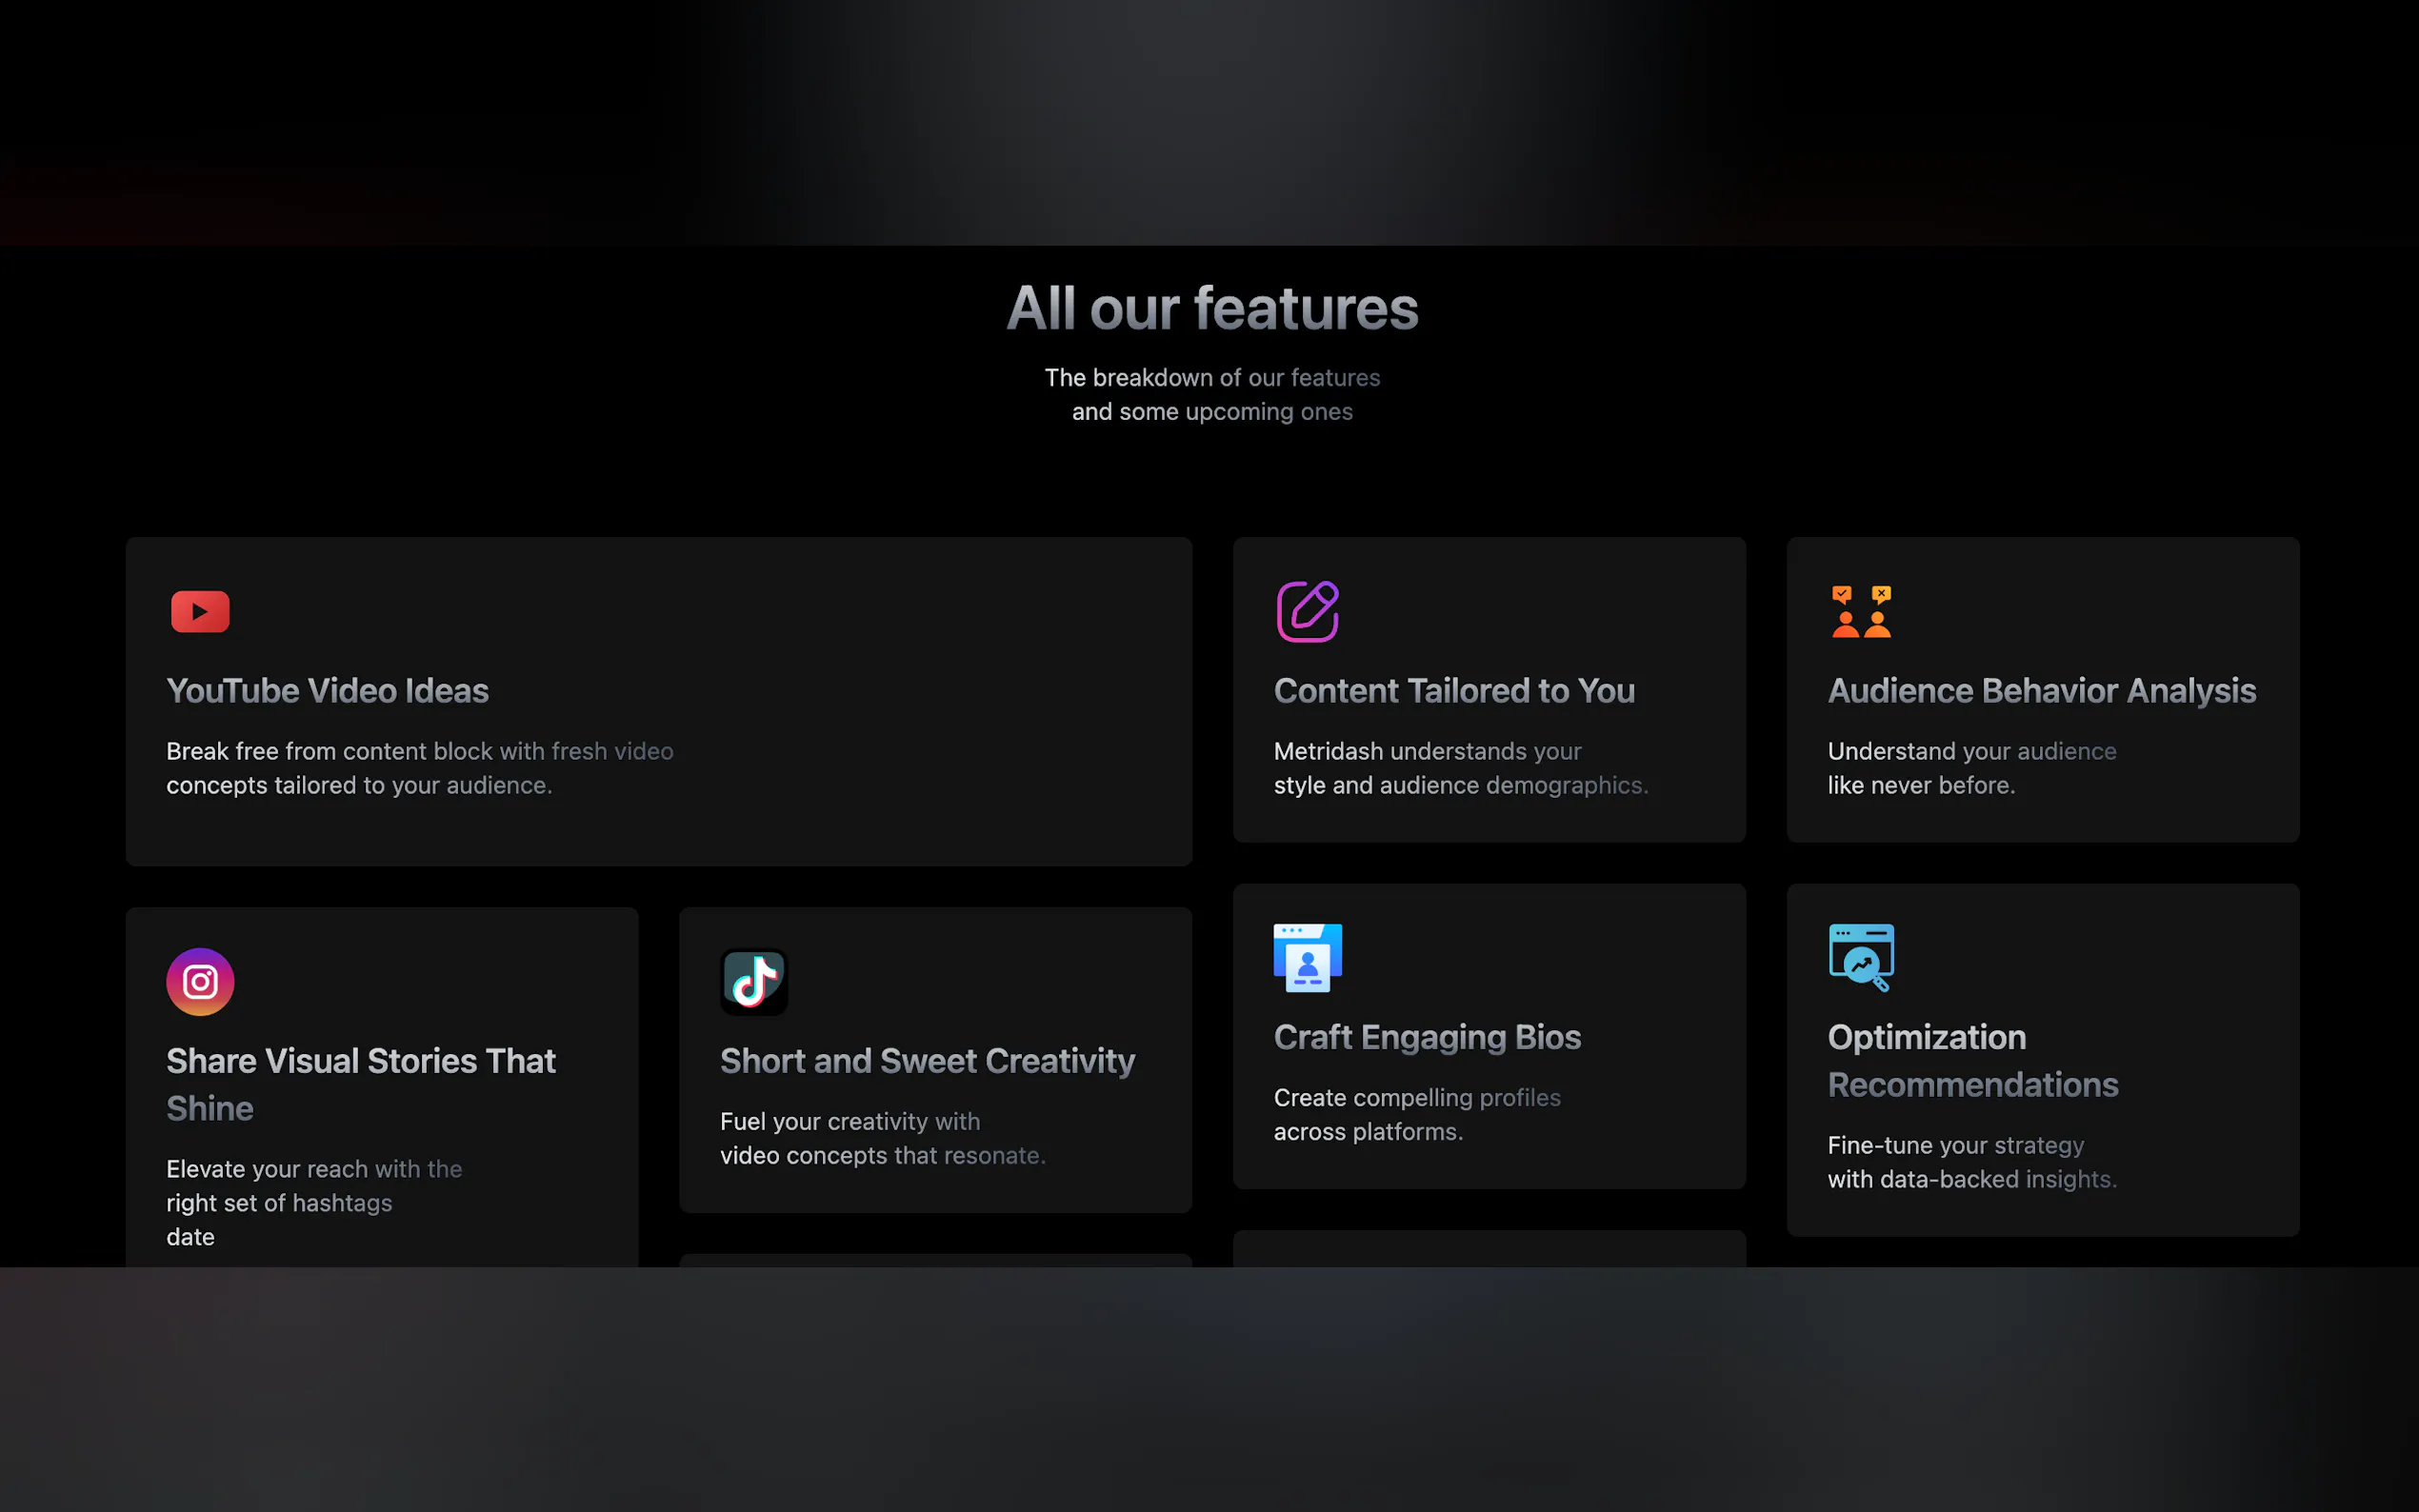This screenshot has height=1512, width=2419.
Task: Click the blue profile bio icon
Action: [1307, 958]
